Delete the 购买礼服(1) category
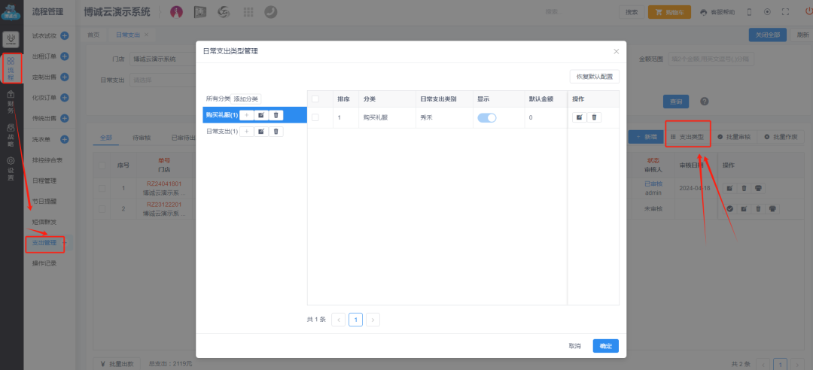Viewport: 813px width, 370px height. [x=276, y=115]
